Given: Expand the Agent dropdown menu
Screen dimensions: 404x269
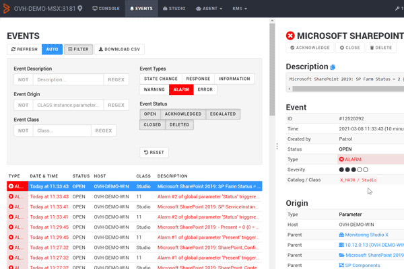Looking at the screenshot, I should click(209, 9).
